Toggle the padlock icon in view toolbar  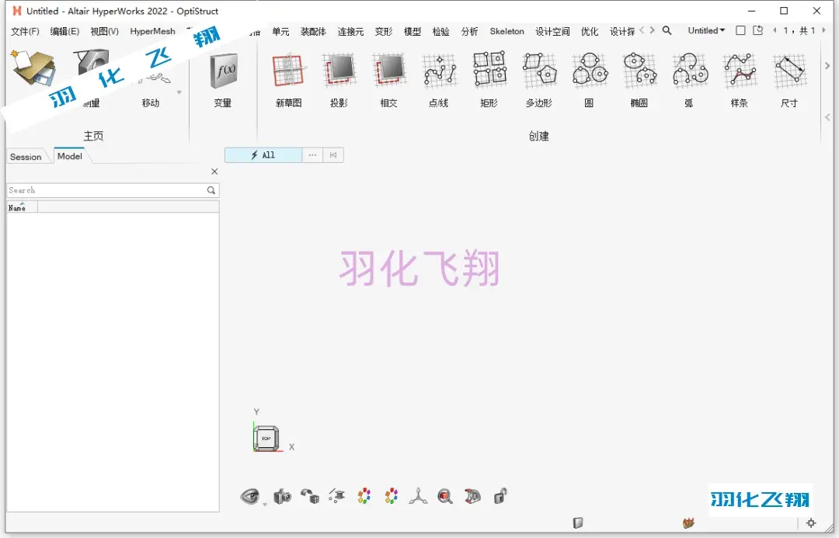[500, 496]
